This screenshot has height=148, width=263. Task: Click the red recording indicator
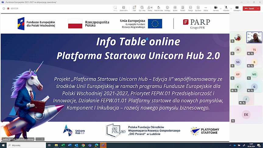click(8, 9)
